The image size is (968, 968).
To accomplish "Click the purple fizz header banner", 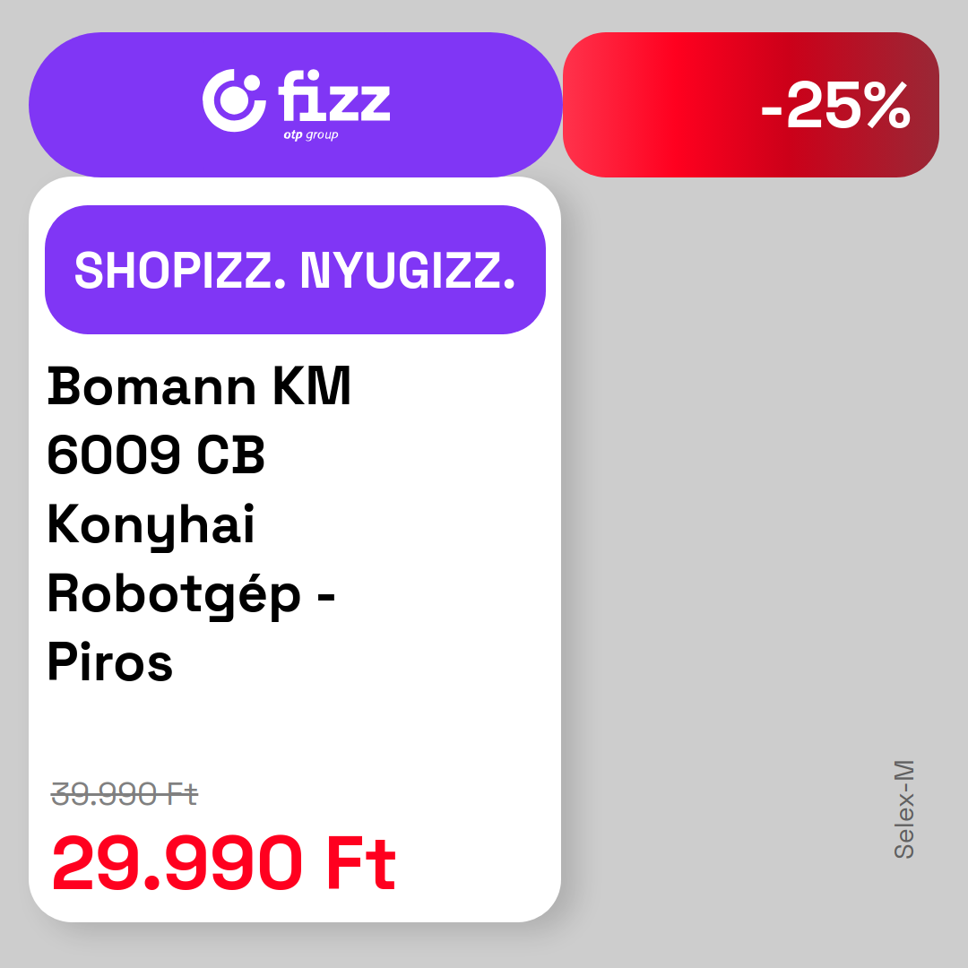I will point(295,105).
